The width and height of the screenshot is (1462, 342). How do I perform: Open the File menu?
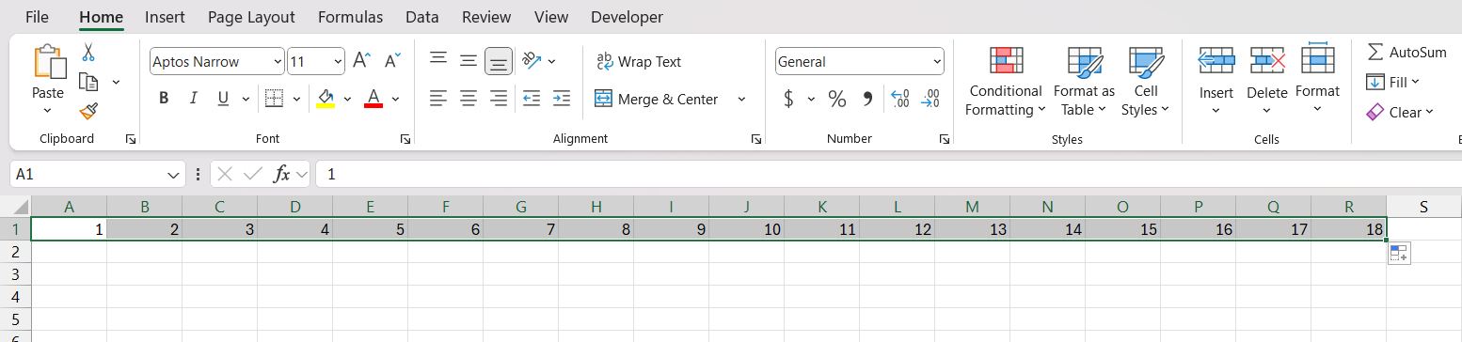[x=38, y=17]
